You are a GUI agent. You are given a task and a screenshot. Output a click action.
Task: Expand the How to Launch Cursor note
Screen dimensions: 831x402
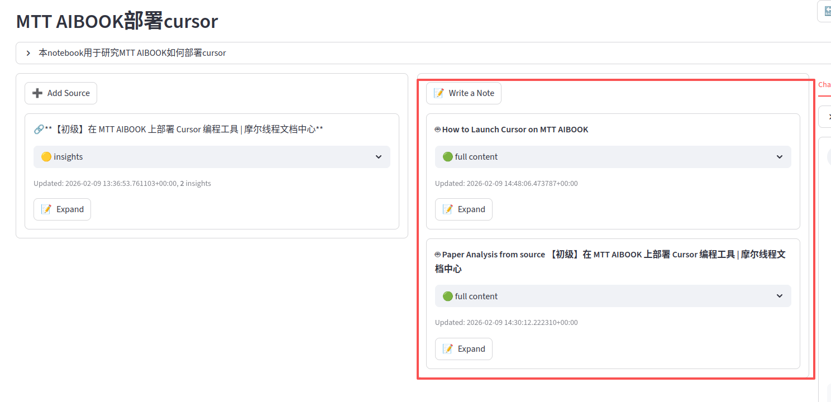click(x=464, y=209)
